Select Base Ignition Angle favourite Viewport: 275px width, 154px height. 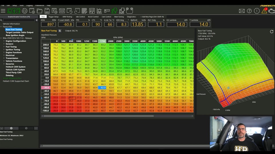click(x=15, y=35)
